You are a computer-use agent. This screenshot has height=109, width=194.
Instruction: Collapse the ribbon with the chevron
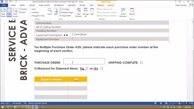click(x=192, y=19)
